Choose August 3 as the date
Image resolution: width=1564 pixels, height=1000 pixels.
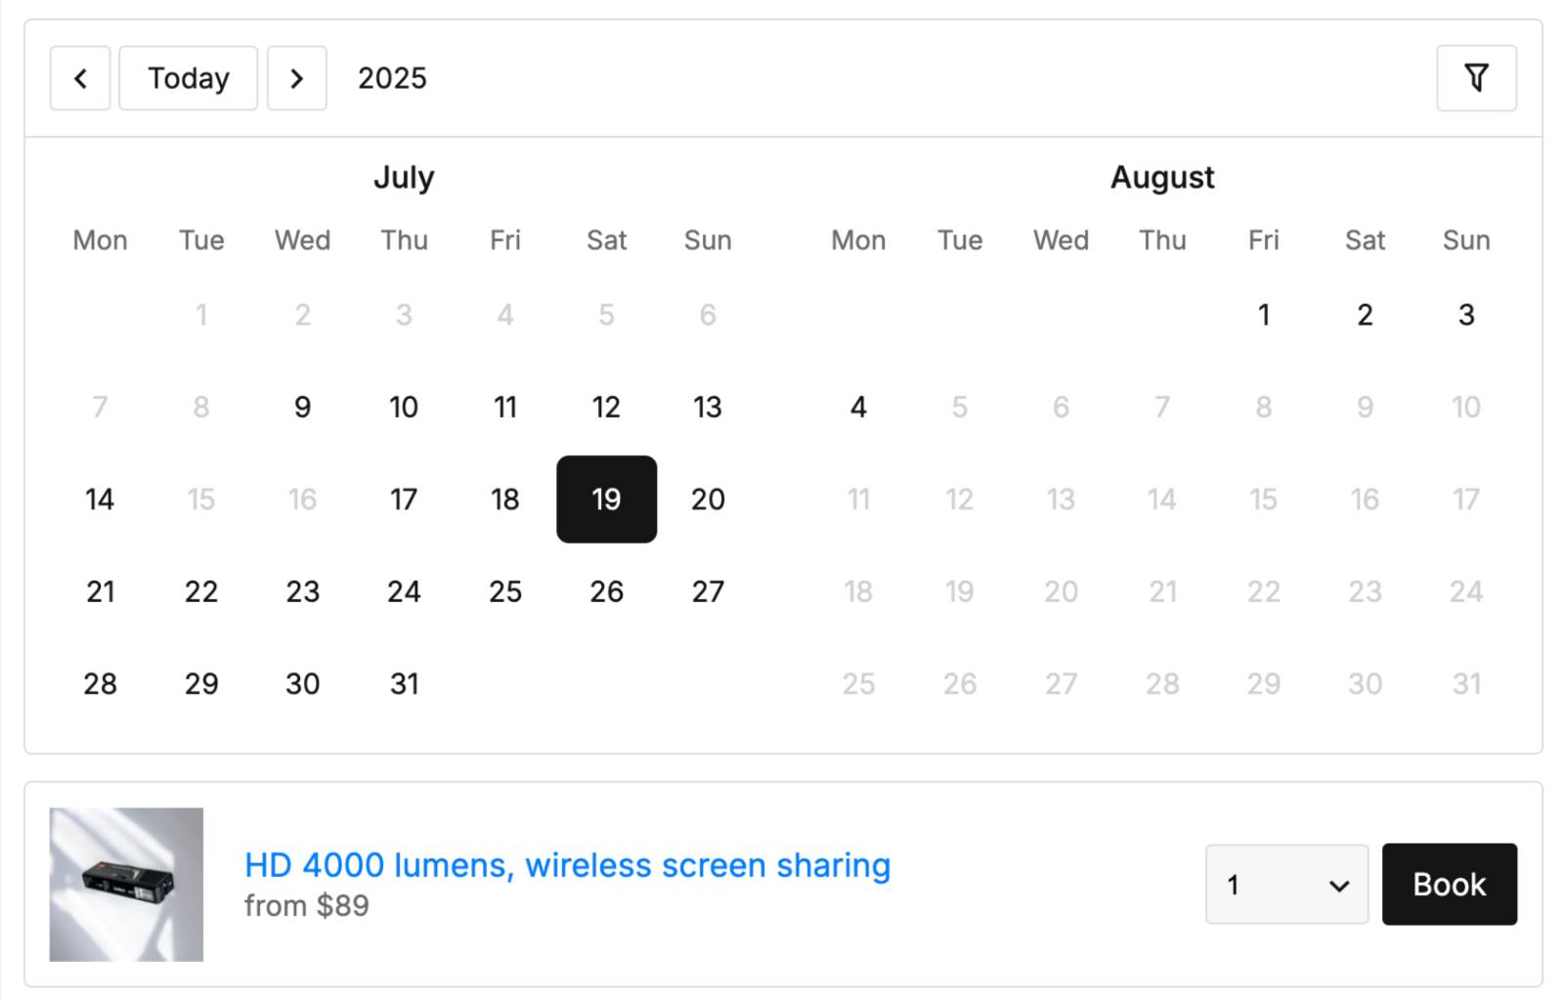pyautogui.click(x=1466, y=315)
